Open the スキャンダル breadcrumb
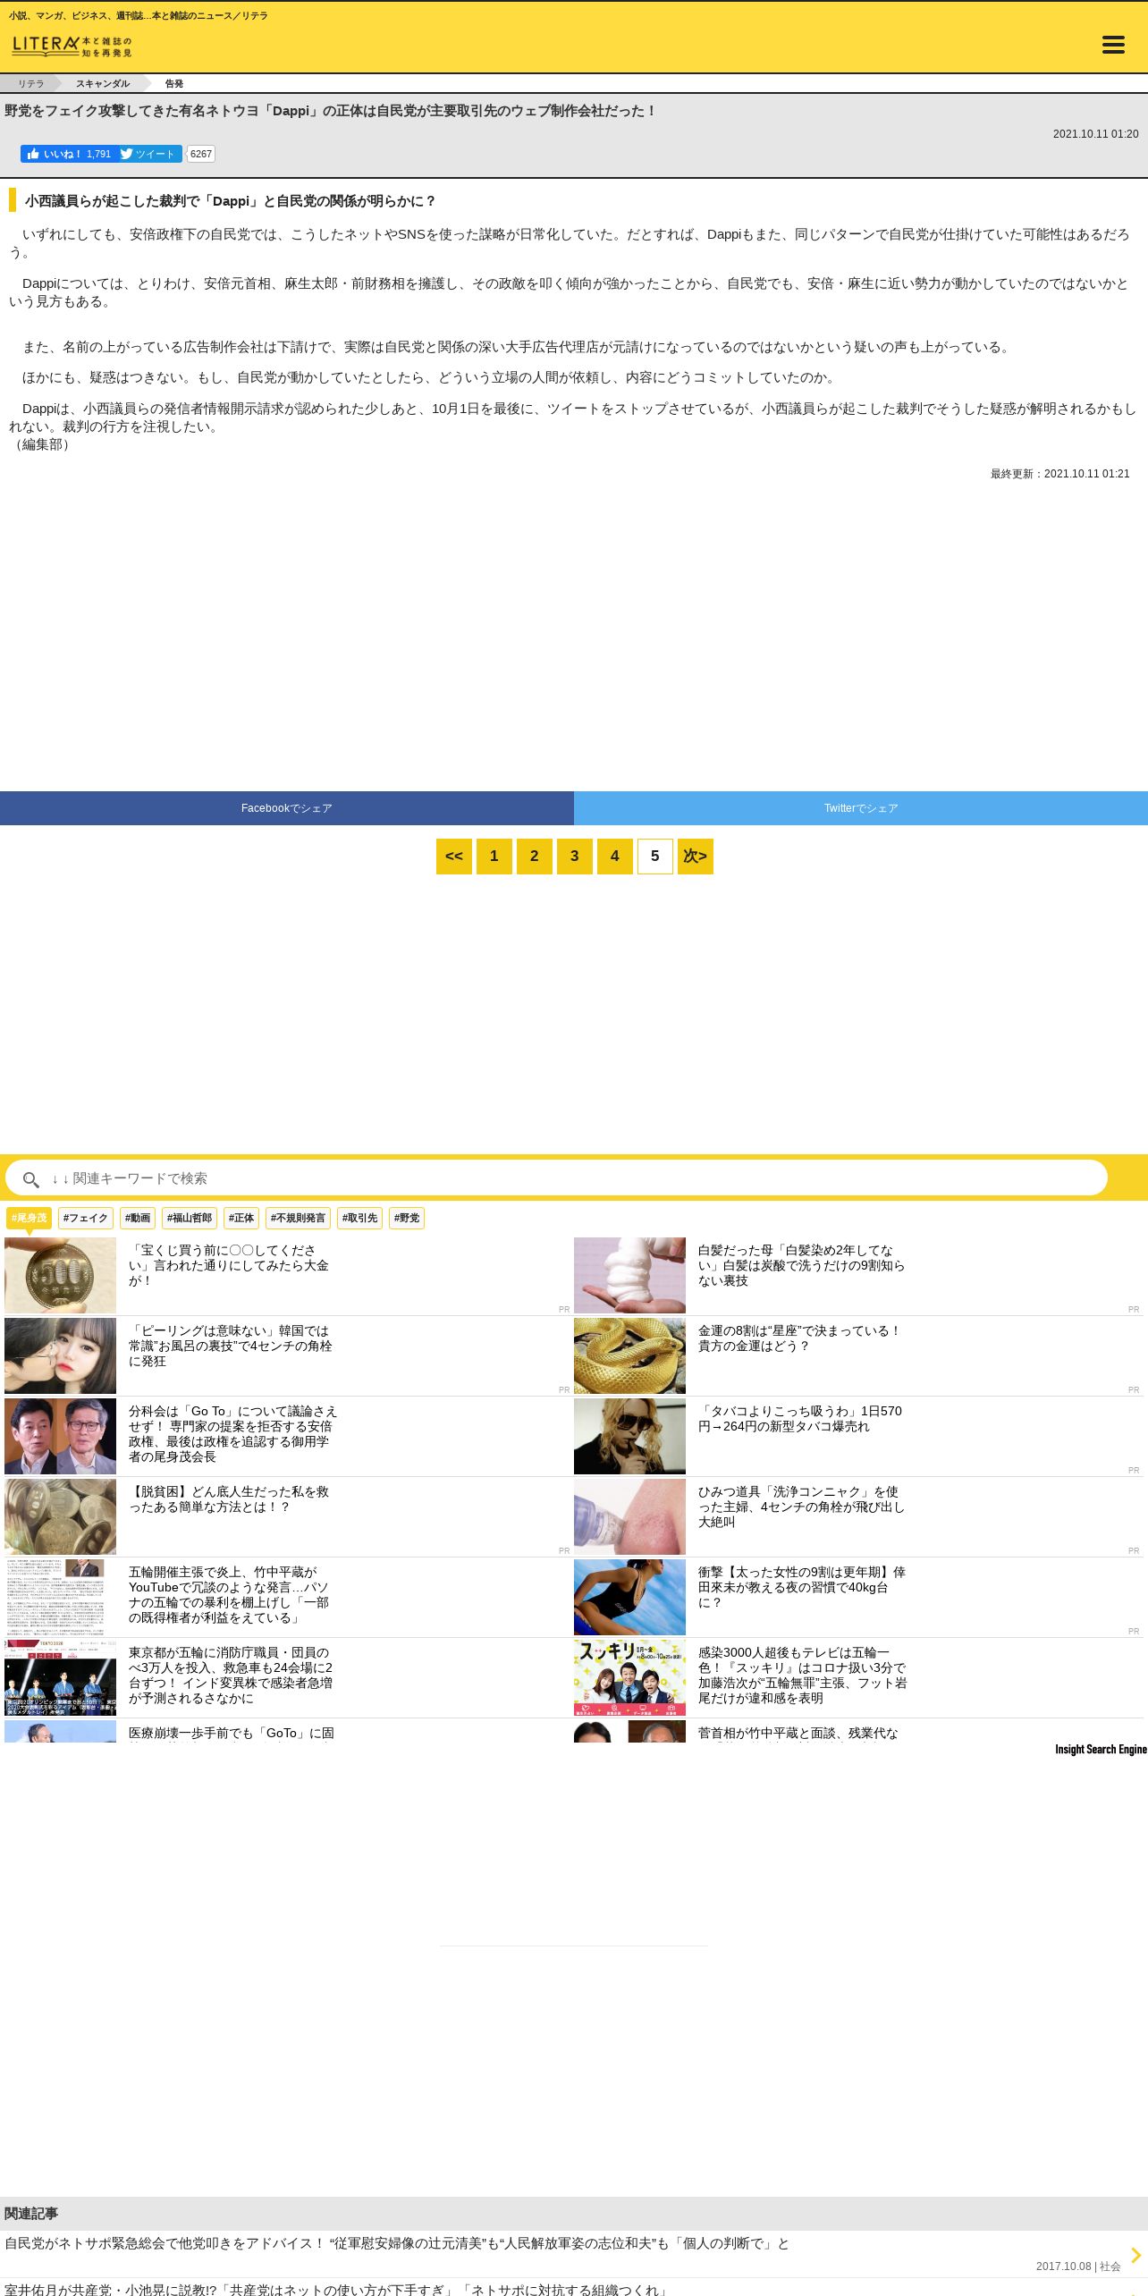Viewport: 1148px width, 2296px height. pos(102,83)
